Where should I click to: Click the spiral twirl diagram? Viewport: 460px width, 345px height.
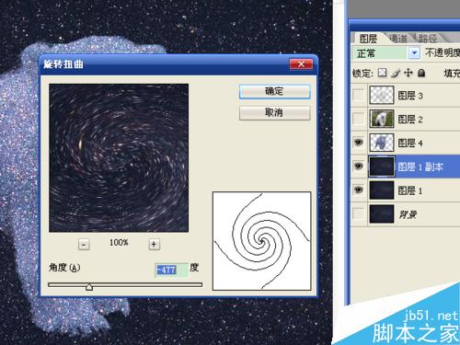262,241
